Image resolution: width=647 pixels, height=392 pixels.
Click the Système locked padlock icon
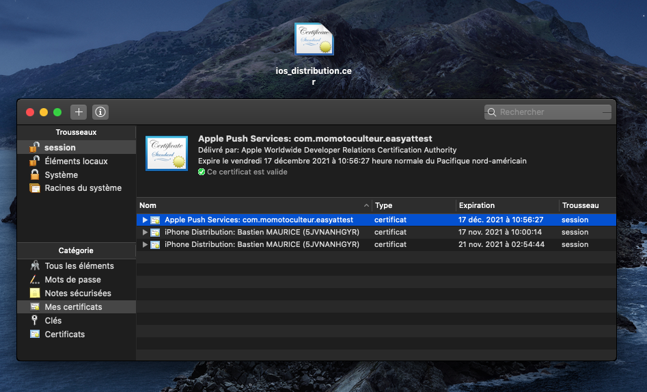point(35,174)
